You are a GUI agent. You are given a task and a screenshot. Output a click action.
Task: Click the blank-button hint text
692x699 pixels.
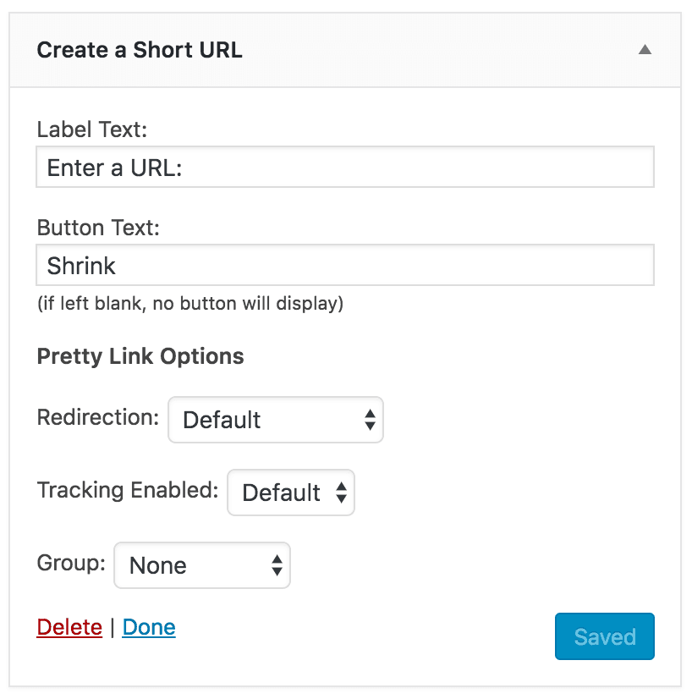point(189,303)
